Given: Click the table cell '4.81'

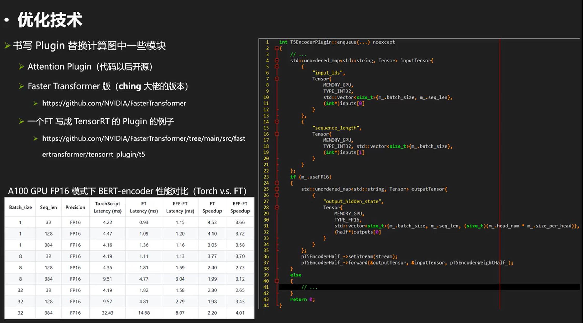Looking at the screenshot, I should 144,302.
